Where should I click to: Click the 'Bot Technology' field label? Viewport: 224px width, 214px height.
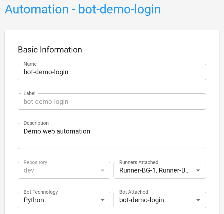(x=41, y=192)
